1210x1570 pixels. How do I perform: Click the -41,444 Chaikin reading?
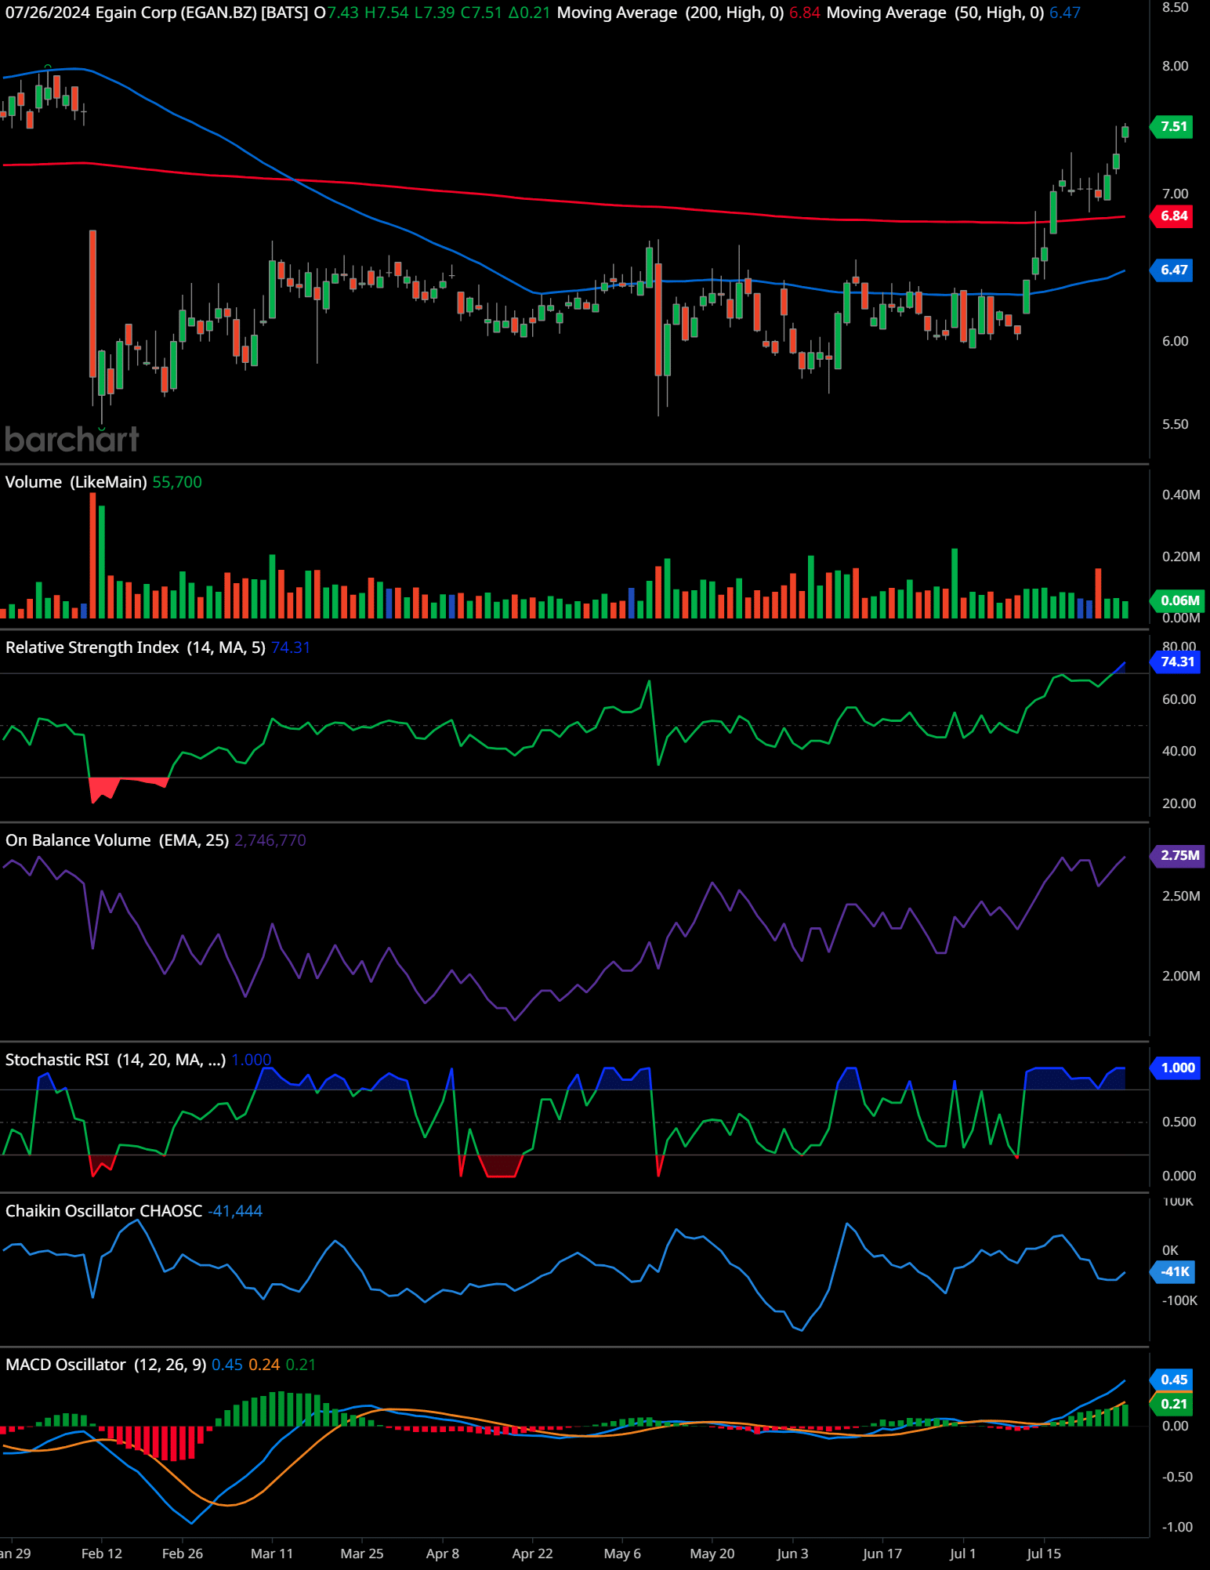click(235, 1211)
